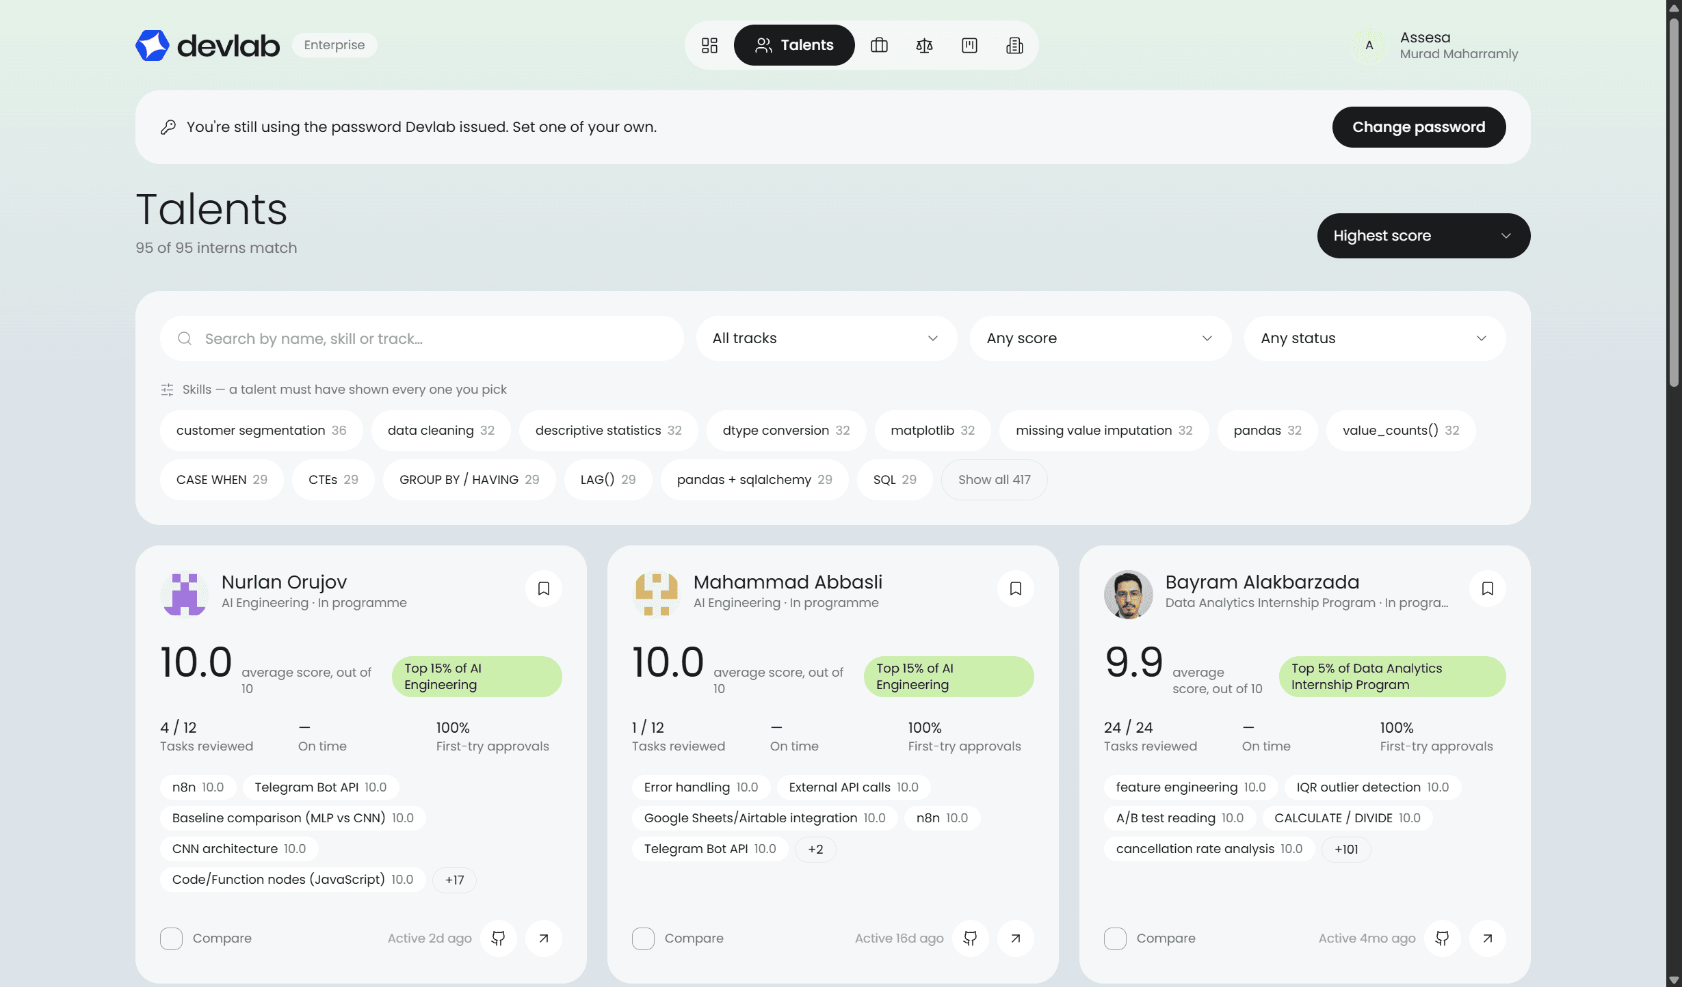Image resolution: width=1682 pixels, height=987 pixels.
Task: Check Compare on Mahammad Abbasli's card
Action: pos(643,938)
